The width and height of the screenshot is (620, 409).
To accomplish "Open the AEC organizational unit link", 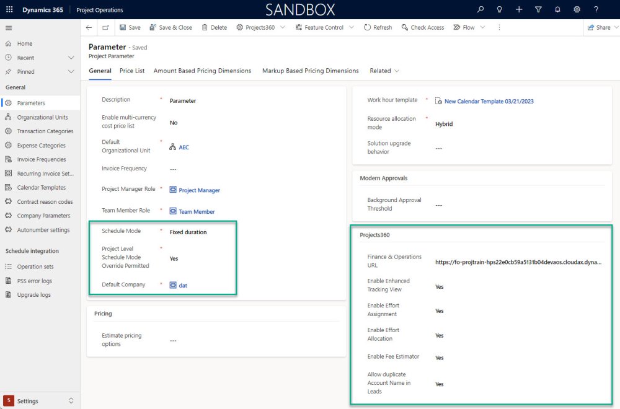I will (x=184, y=147).
